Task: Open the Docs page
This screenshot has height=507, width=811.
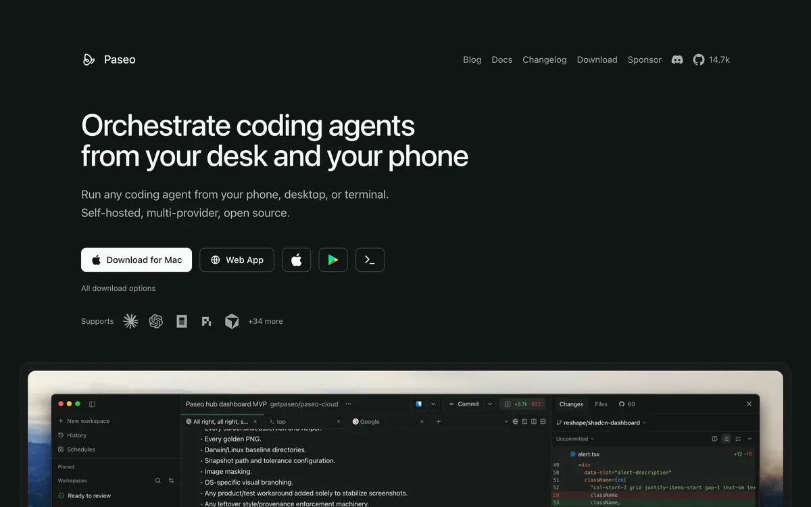Action: [x=502, y=59]
